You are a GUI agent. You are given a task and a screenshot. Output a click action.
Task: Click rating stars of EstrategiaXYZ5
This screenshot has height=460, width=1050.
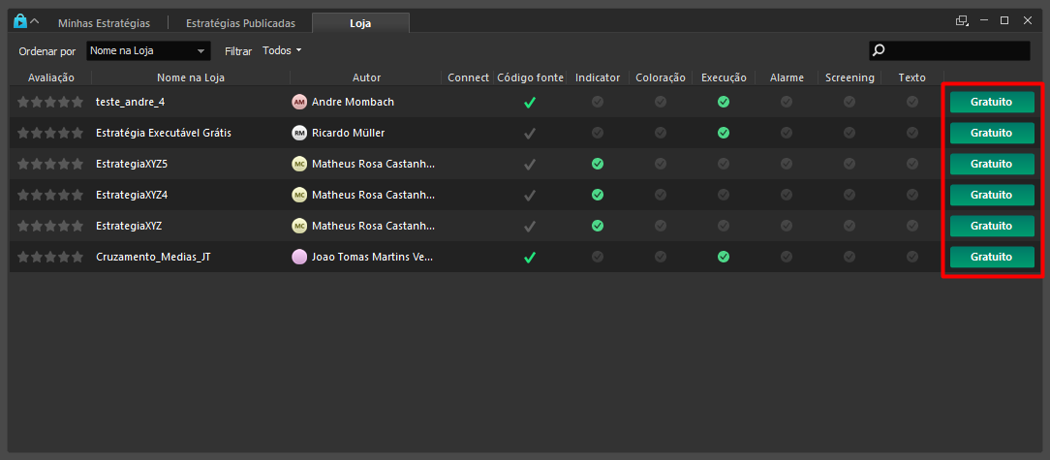pyautogui.click(x=50, y=164)
